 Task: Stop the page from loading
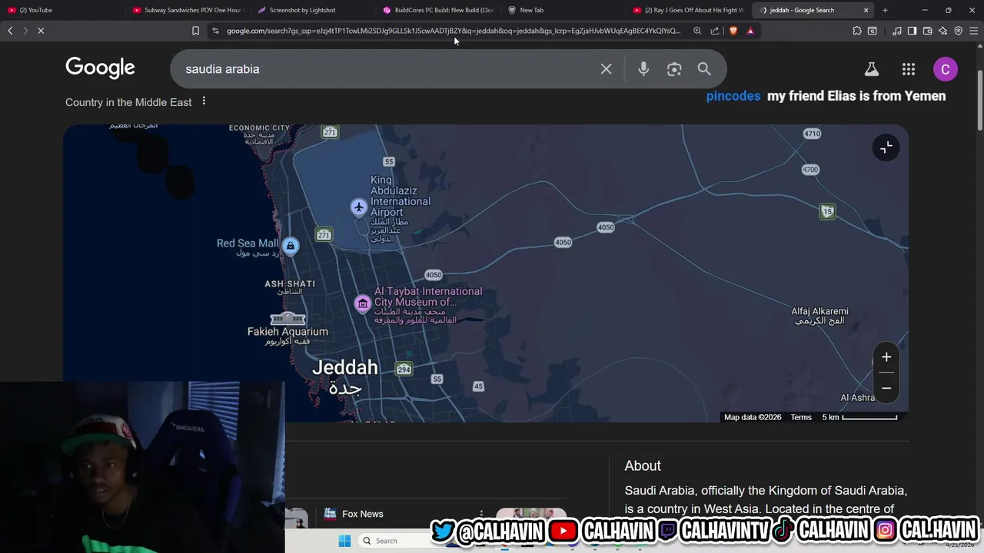[x=41, y=31]
